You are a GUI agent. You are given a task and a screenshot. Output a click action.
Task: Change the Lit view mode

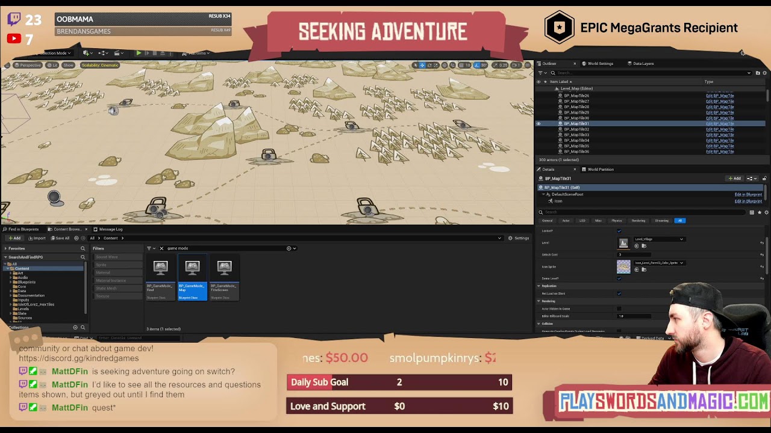coord(52,65)
